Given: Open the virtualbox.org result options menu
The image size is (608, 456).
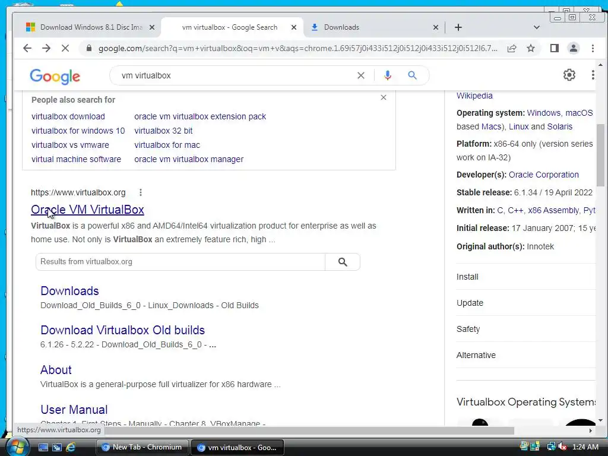Looking at the screenshot, I should 140,192.
